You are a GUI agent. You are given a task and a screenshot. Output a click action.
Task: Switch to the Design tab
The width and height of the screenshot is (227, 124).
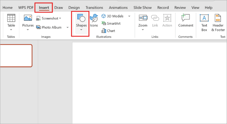74,7
